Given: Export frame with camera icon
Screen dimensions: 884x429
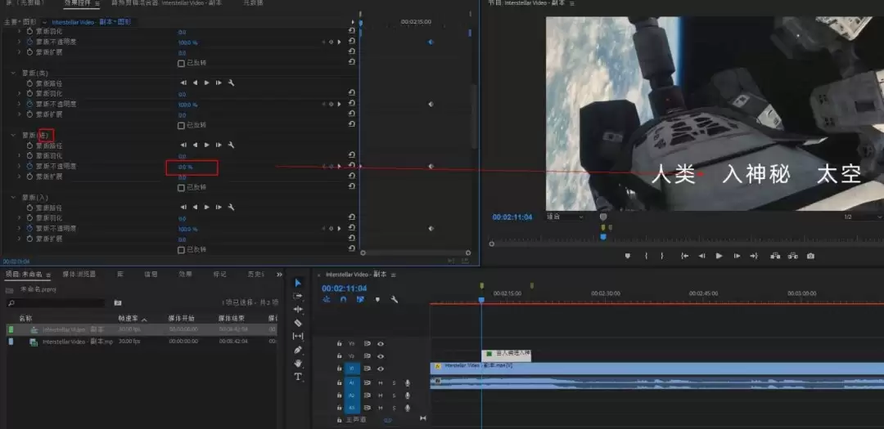Looking at the screenshot, I should 810,256.
